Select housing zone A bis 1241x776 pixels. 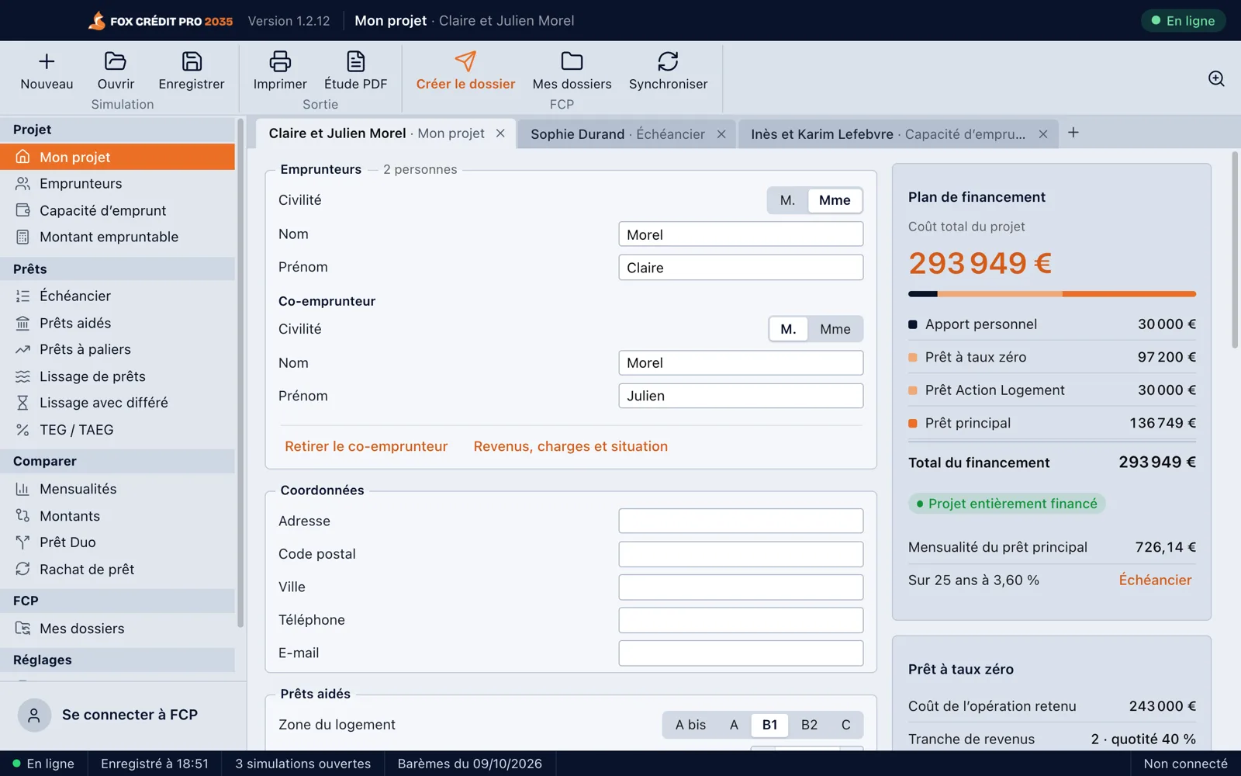click(690, 725)
